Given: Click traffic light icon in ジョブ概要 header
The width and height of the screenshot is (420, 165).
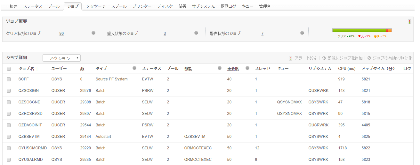Looking at the screenshot, I should click(x=409, y=22).
